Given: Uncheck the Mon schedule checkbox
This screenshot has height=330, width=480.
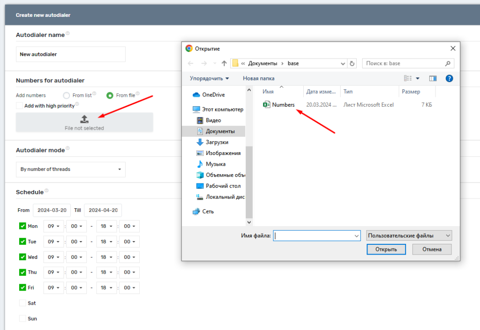Looking at the screenshot, I should 22,226.
